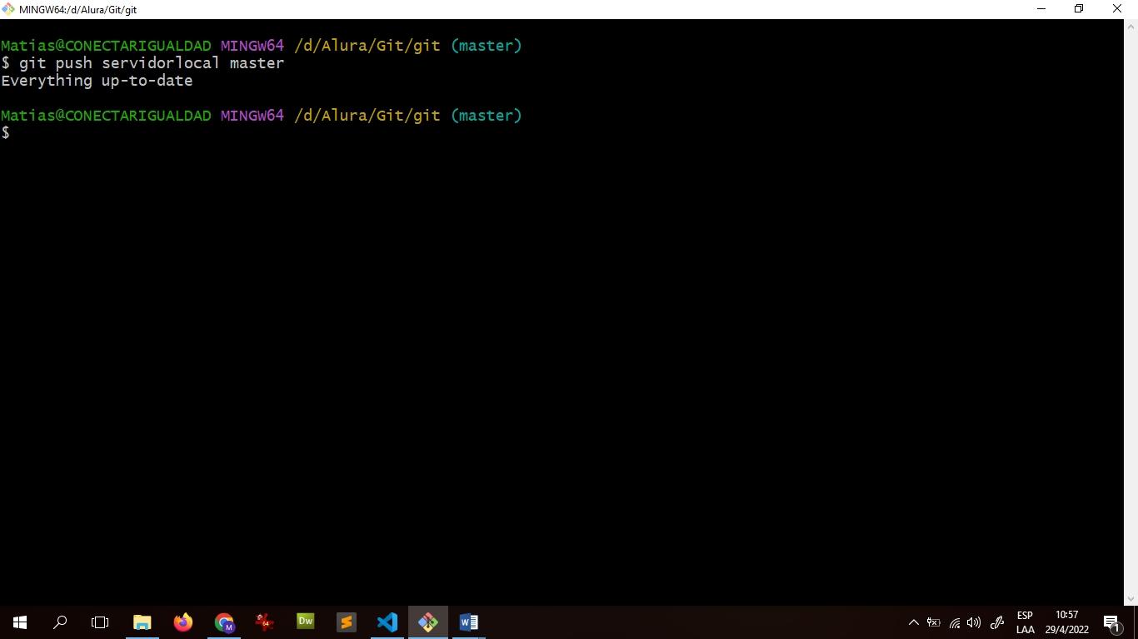Click the last '$' prompt line
1138x639 pixels.
[x=6, y=133]
